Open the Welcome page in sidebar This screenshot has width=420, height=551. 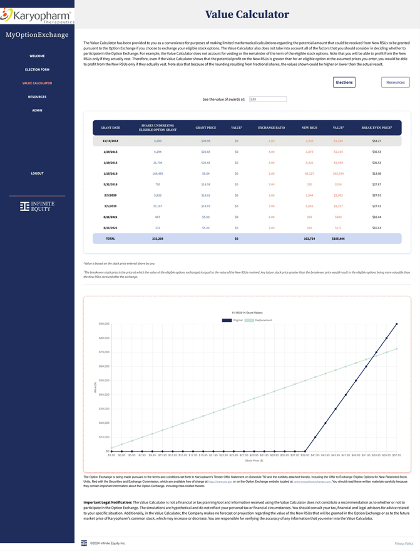37,56
